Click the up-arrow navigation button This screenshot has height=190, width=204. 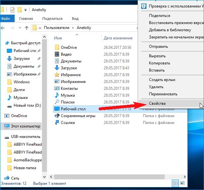point(26,28)
